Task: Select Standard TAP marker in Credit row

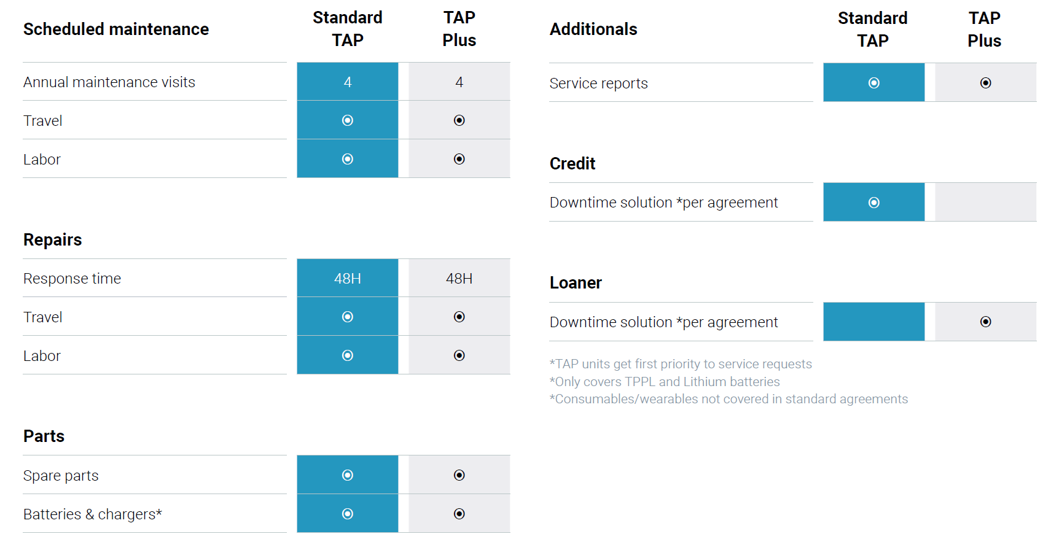Action: (874, 203)
